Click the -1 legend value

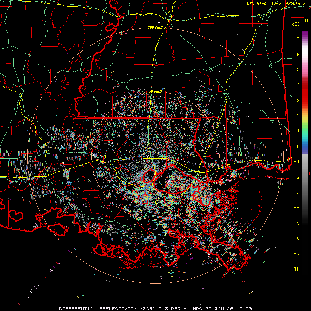[297, 162]
